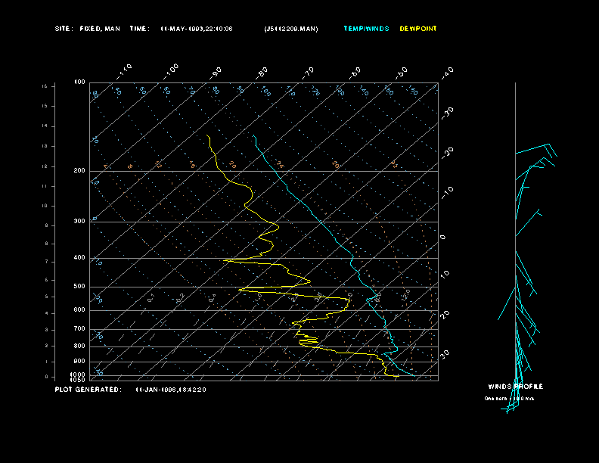Click the file name '(J5112208.MAN)'
This screenshot has width=599, height=463.
point(291,29)
